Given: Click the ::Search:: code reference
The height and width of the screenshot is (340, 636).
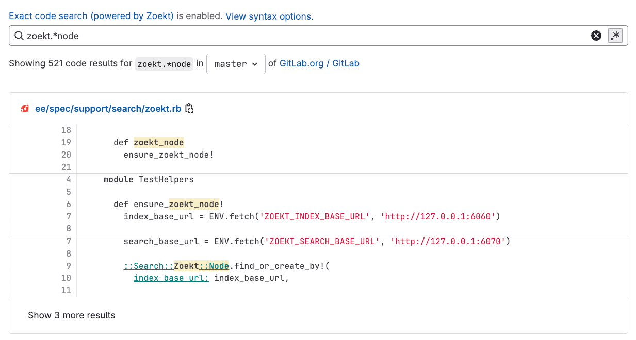Looking at the screenshot, I should coord(149,266).
